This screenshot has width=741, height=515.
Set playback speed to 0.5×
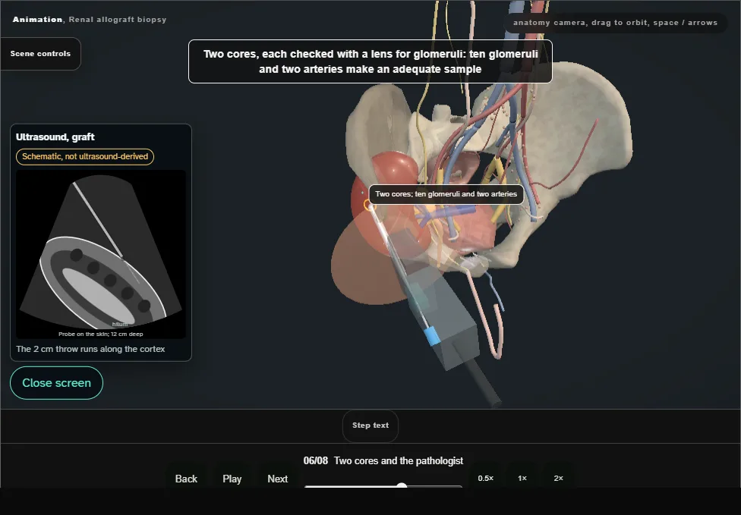coord(485,478)
